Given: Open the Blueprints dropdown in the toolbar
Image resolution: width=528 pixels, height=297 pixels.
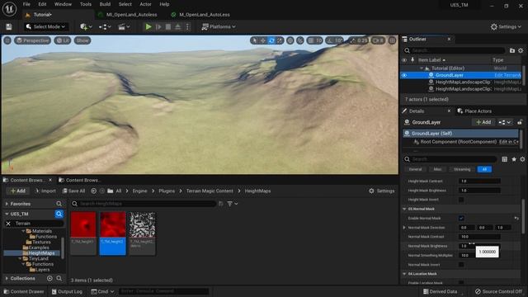Looking at the screenshot, I should pos(105,26).
